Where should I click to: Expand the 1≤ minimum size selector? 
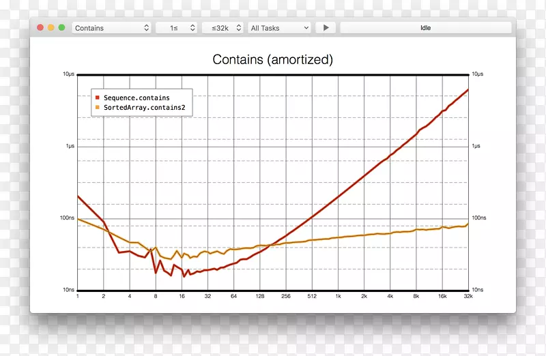pyautogui.click(x=176, y=28)
